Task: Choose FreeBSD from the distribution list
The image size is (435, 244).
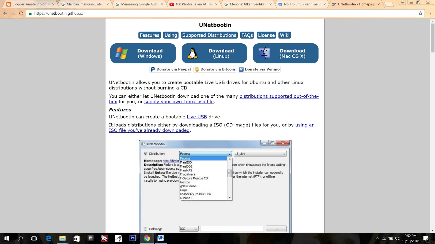Action: click(x=186, y=163)
